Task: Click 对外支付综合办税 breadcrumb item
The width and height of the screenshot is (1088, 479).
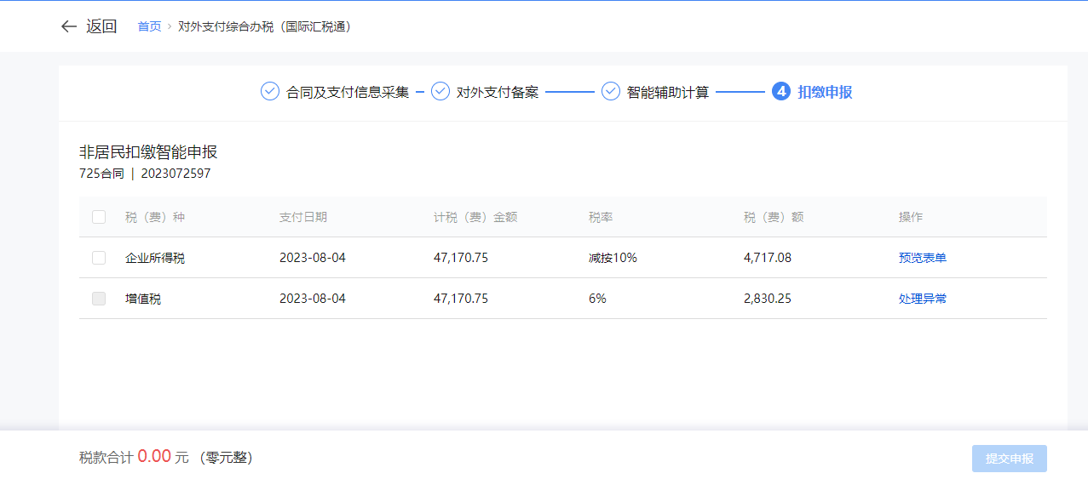Action: (x=264, y=27)
